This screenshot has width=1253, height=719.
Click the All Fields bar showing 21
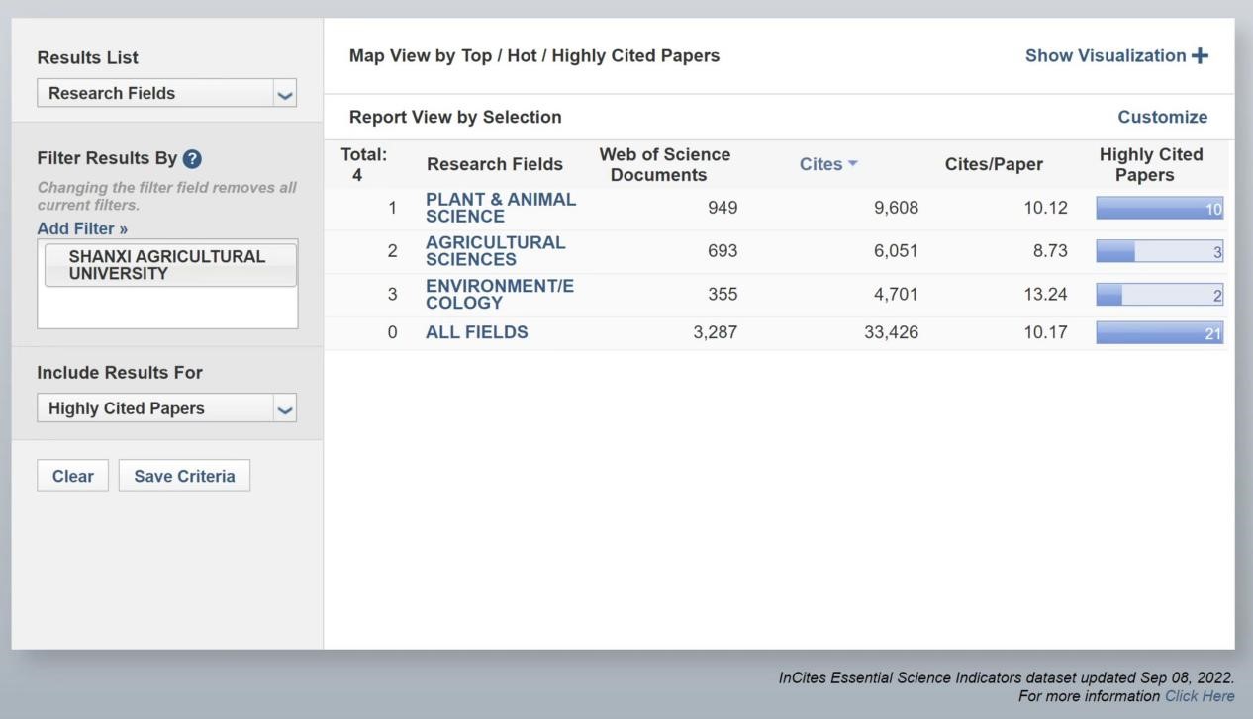pyautogui.click(x=1160, y=333)
